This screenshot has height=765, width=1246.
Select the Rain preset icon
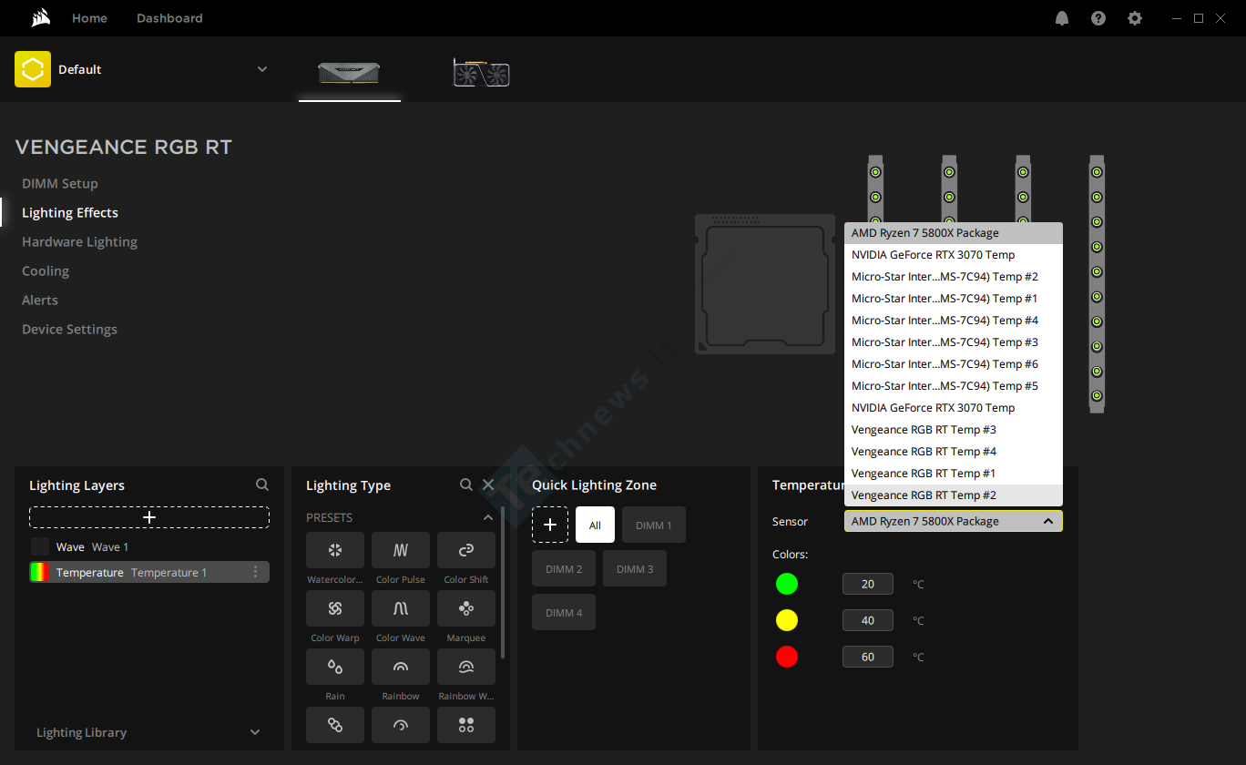(335, 667)
